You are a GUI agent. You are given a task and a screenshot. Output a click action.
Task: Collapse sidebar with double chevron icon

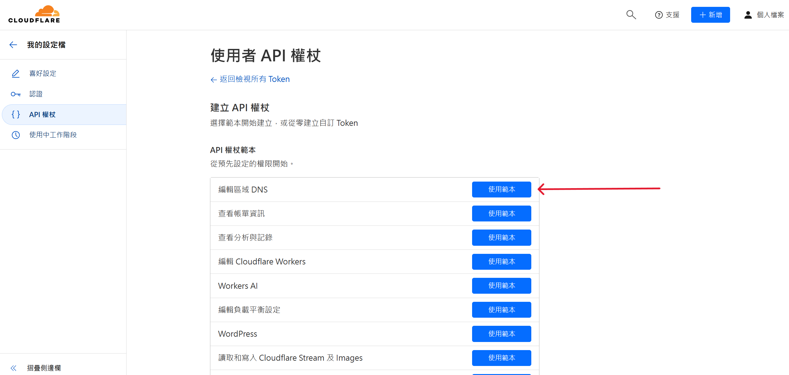[13, 368]
